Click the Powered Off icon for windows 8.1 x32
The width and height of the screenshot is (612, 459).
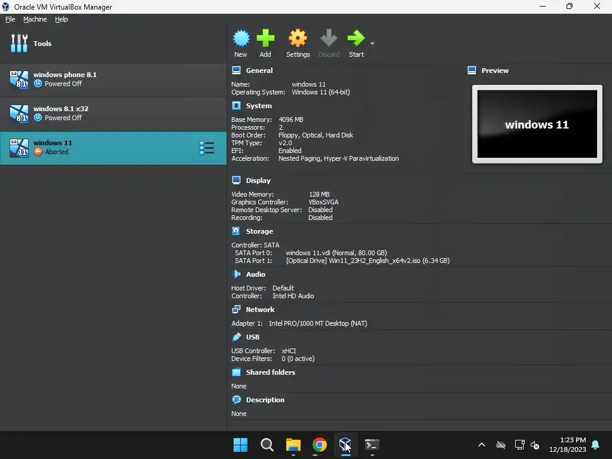pos(38,118)
